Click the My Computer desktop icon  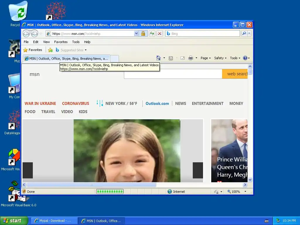[x=14, y=83]
